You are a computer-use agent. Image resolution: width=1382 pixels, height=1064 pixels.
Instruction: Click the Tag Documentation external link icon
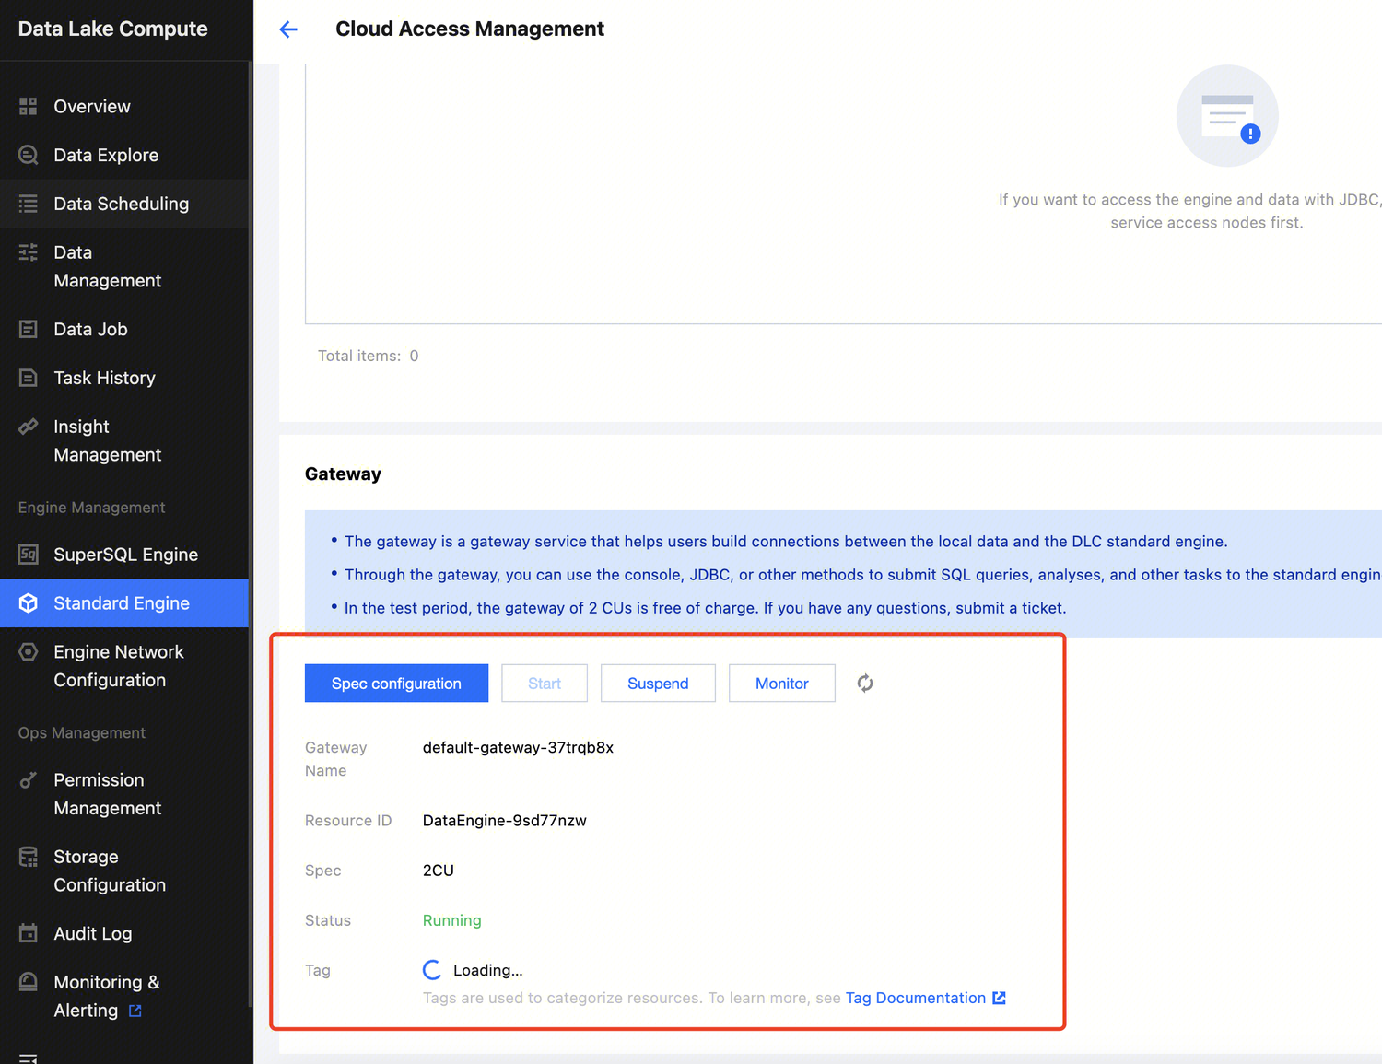pyautogui.click(x=999, y=999)
